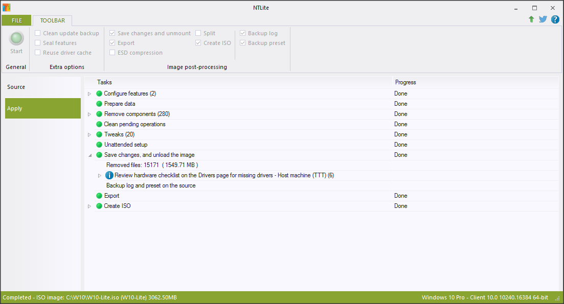Image resolution: width=564 pixels, height=304 pixels.
Task: Enable the ESD compression checkbox
Action: click(112, 53)
